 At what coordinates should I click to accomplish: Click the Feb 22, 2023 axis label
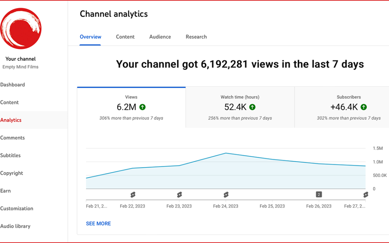coord(133,206)
